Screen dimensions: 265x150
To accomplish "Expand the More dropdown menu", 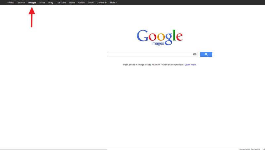I will pos(113,3).
